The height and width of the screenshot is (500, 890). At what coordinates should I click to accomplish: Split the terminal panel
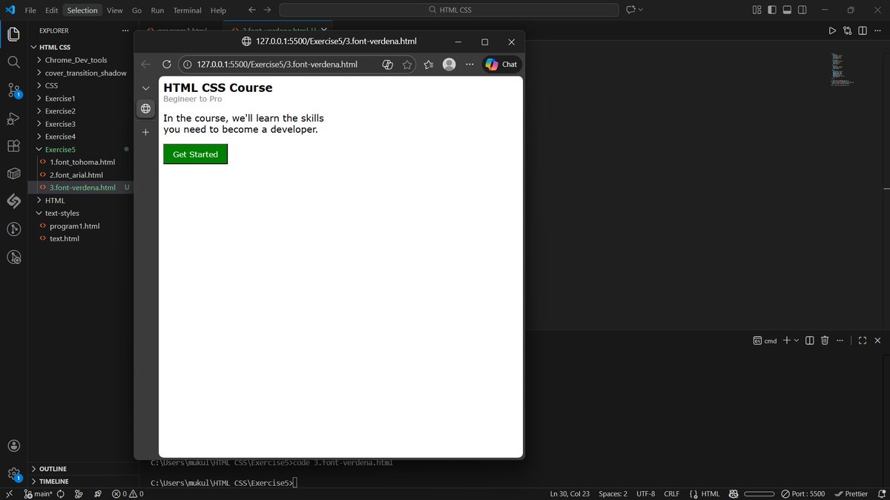810,341
